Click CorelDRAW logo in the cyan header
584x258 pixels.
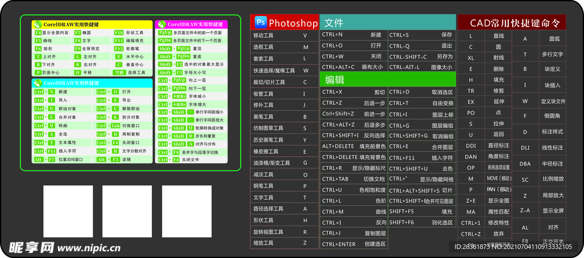(38, 83)
